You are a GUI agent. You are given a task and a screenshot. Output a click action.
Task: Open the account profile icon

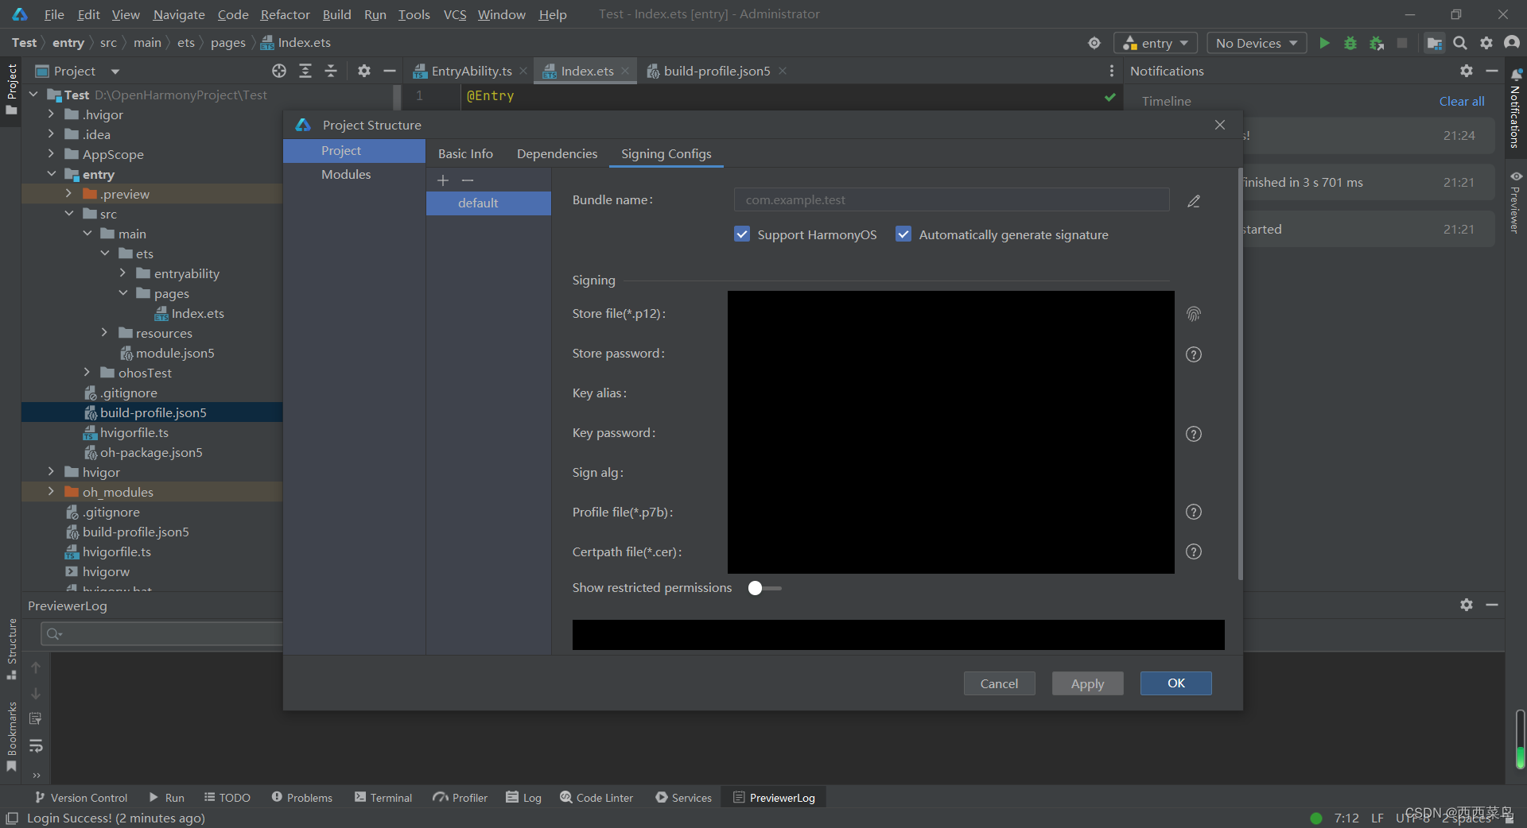pyautogui.click(x=1512, y=43)
